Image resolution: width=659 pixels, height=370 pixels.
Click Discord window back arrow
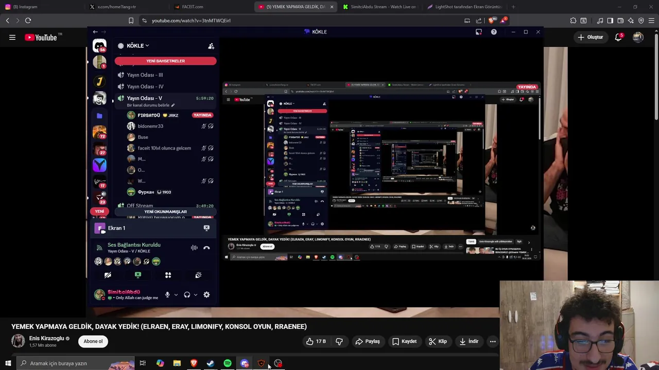pos(95,32)
